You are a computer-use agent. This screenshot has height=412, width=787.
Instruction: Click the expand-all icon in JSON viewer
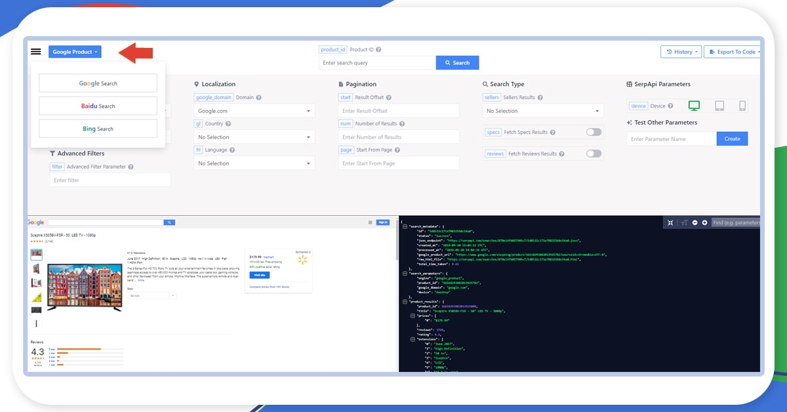[x=670, y=223]
